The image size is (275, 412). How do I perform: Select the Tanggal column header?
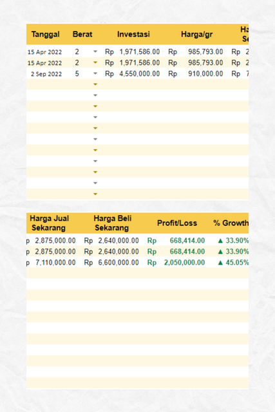click(x=46, y=34)
